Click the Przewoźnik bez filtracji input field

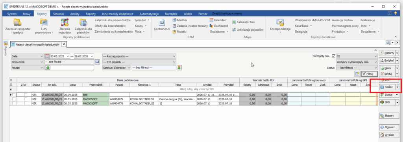click(x=69, y=62)
